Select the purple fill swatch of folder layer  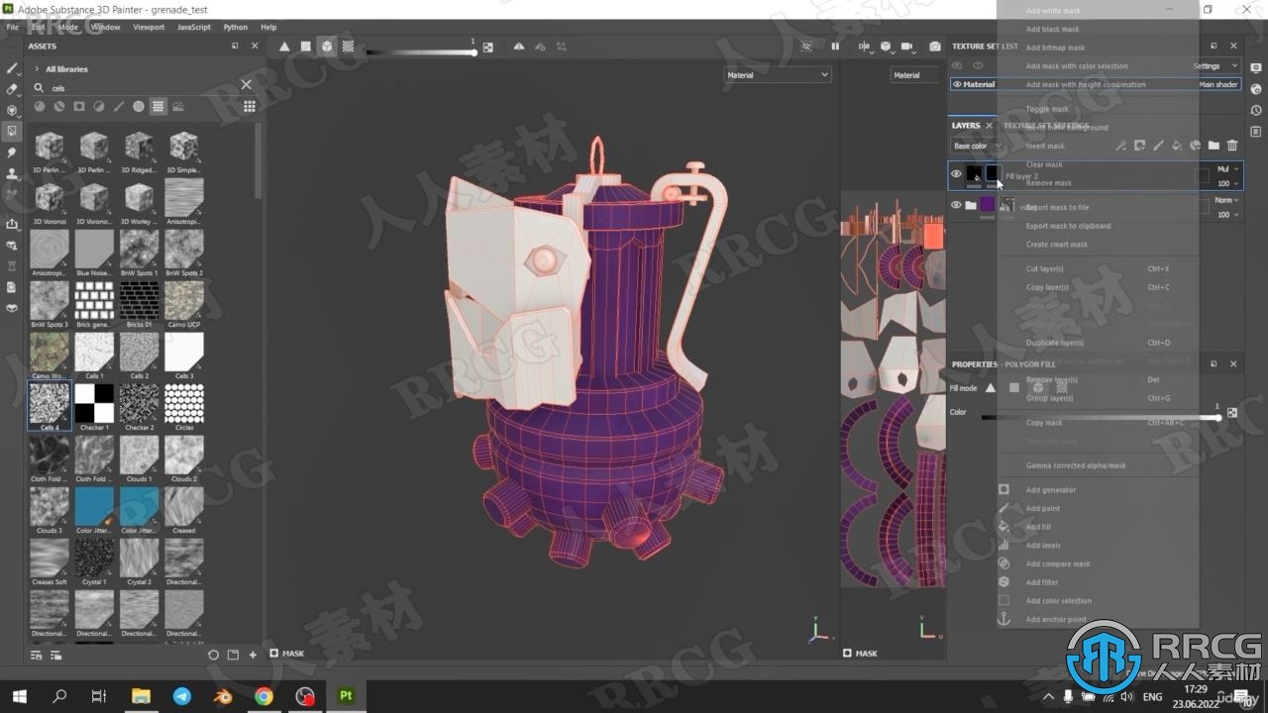click(x=987, y=205)
